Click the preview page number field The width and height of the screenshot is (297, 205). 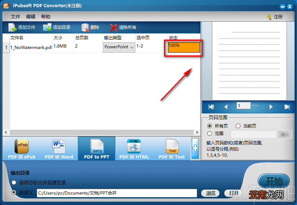click(243, 106)
